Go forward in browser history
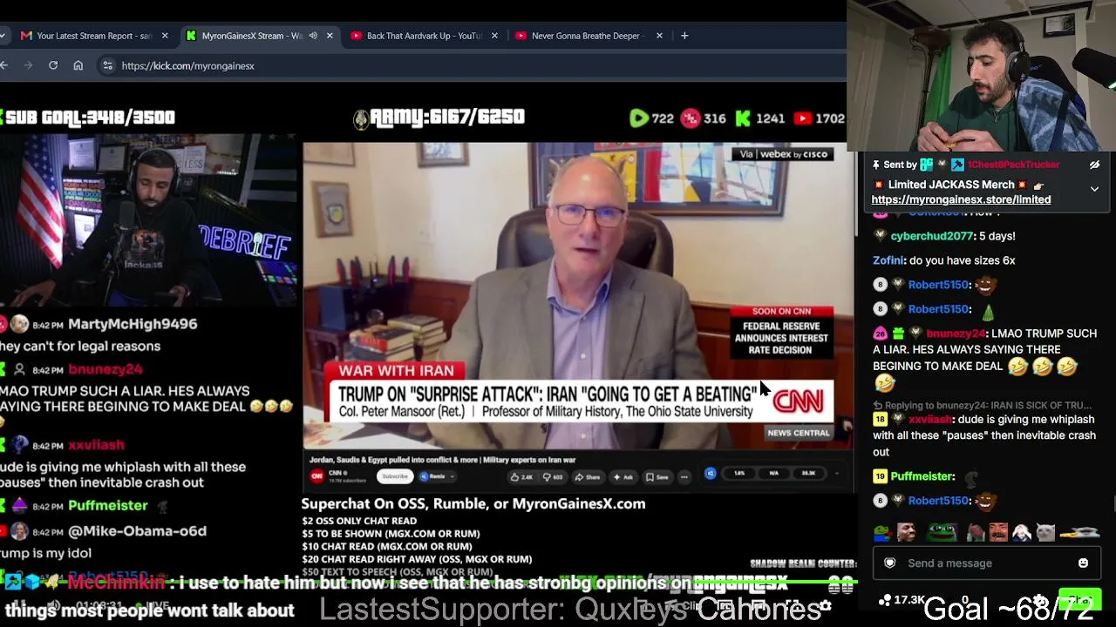 [28, 65]
